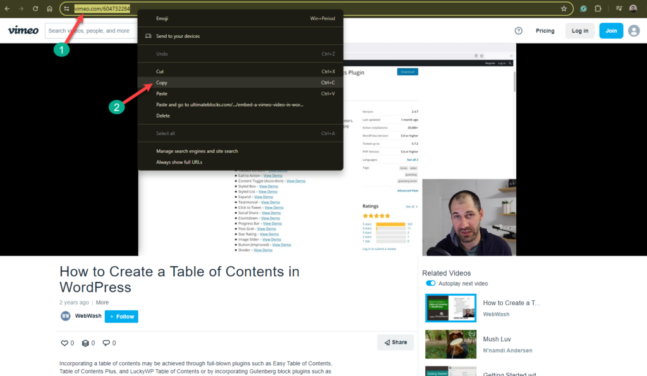Choose Emoji from the context menu
This screenshot has height=376, width=647.
(x=240, y=18)
